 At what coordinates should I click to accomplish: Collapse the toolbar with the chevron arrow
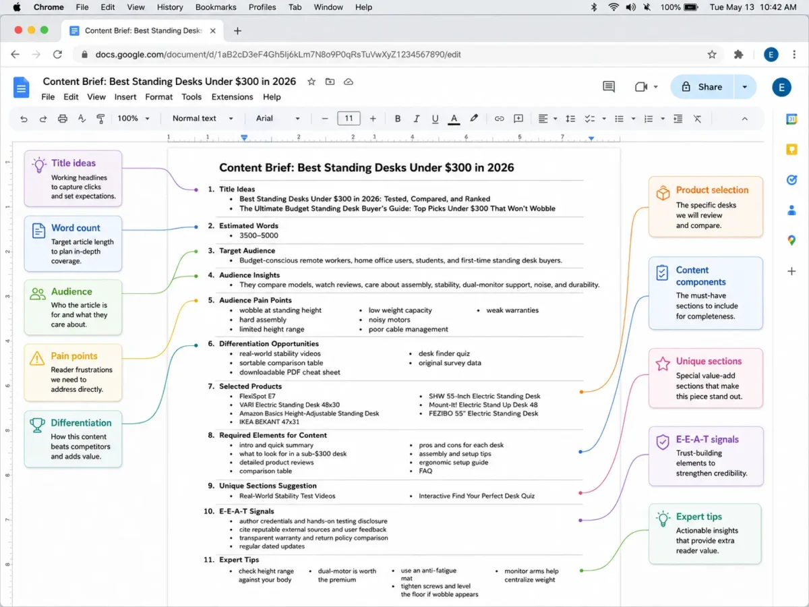pyautogui.click(x=745, y=119)
